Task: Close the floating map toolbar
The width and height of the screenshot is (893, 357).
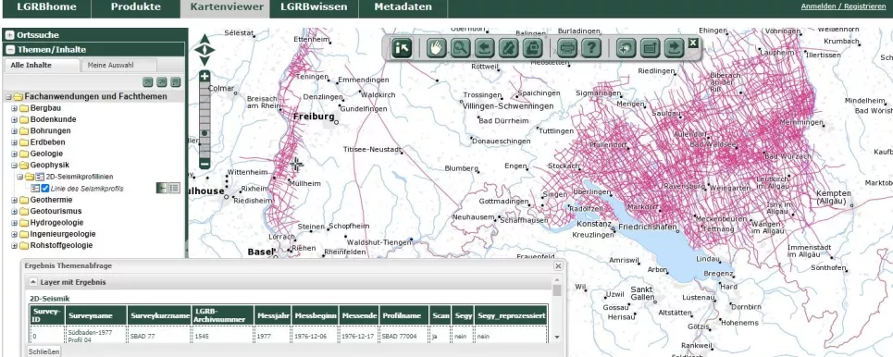Action: tap(692, 43)
